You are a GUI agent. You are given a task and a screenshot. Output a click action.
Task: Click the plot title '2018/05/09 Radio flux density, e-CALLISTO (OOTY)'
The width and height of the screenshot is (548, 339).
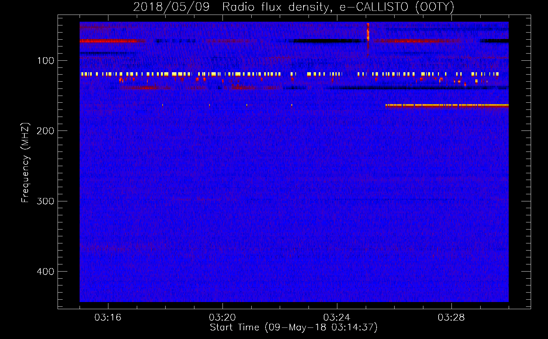point(294,7)
